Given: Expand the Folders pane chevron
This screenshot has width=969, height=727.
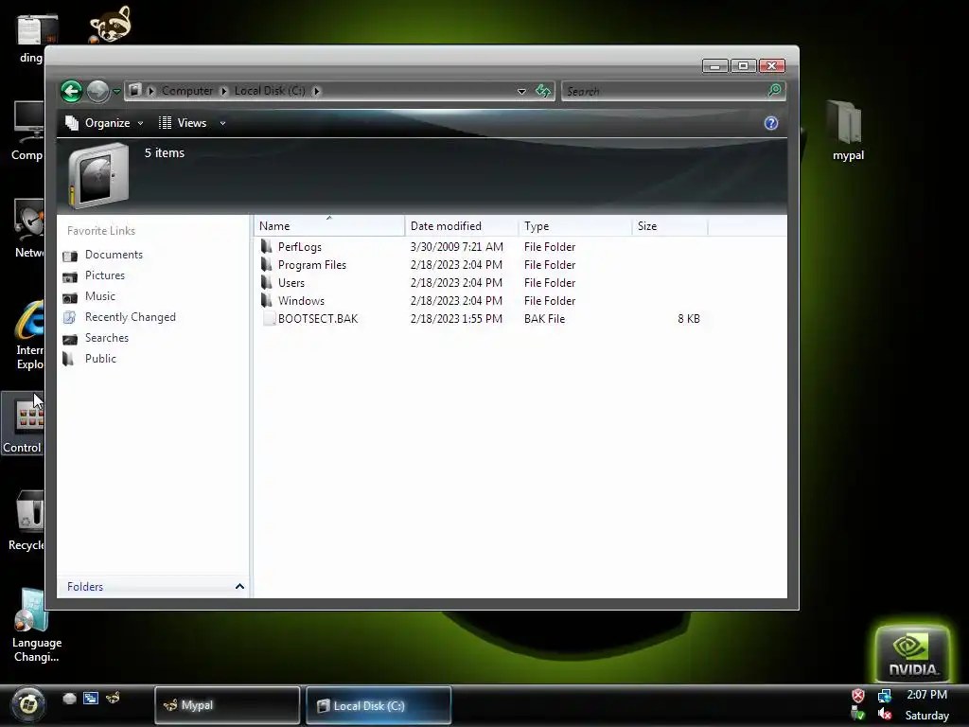Looking at the screenshot, I should (x=239, y=586).
